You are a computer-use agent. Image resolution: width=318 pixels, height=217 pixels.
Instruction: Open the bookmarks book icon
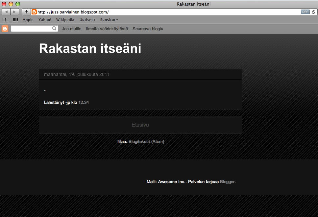click(6, 20)
